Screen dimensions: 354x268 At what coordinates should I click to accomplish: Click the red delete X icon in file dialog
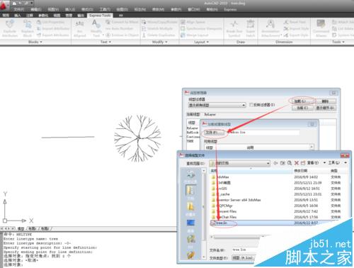[297, 163]
